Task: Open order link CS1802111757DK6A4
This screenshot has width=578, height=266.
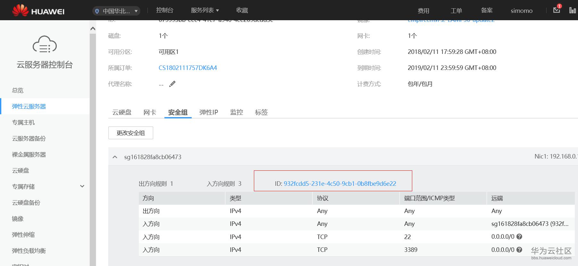Action: [x=188, y=68]
